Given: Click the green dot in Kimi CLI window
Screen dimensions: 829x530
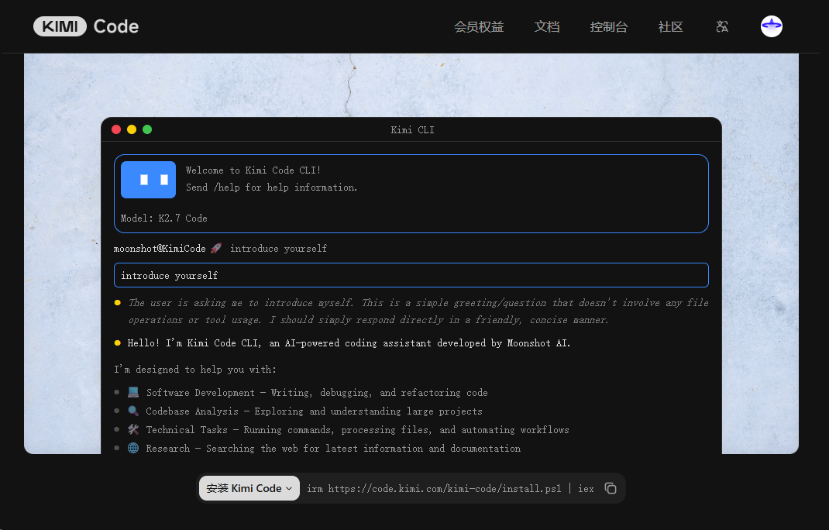Looking at the screenshot, I should click(147, 129).
